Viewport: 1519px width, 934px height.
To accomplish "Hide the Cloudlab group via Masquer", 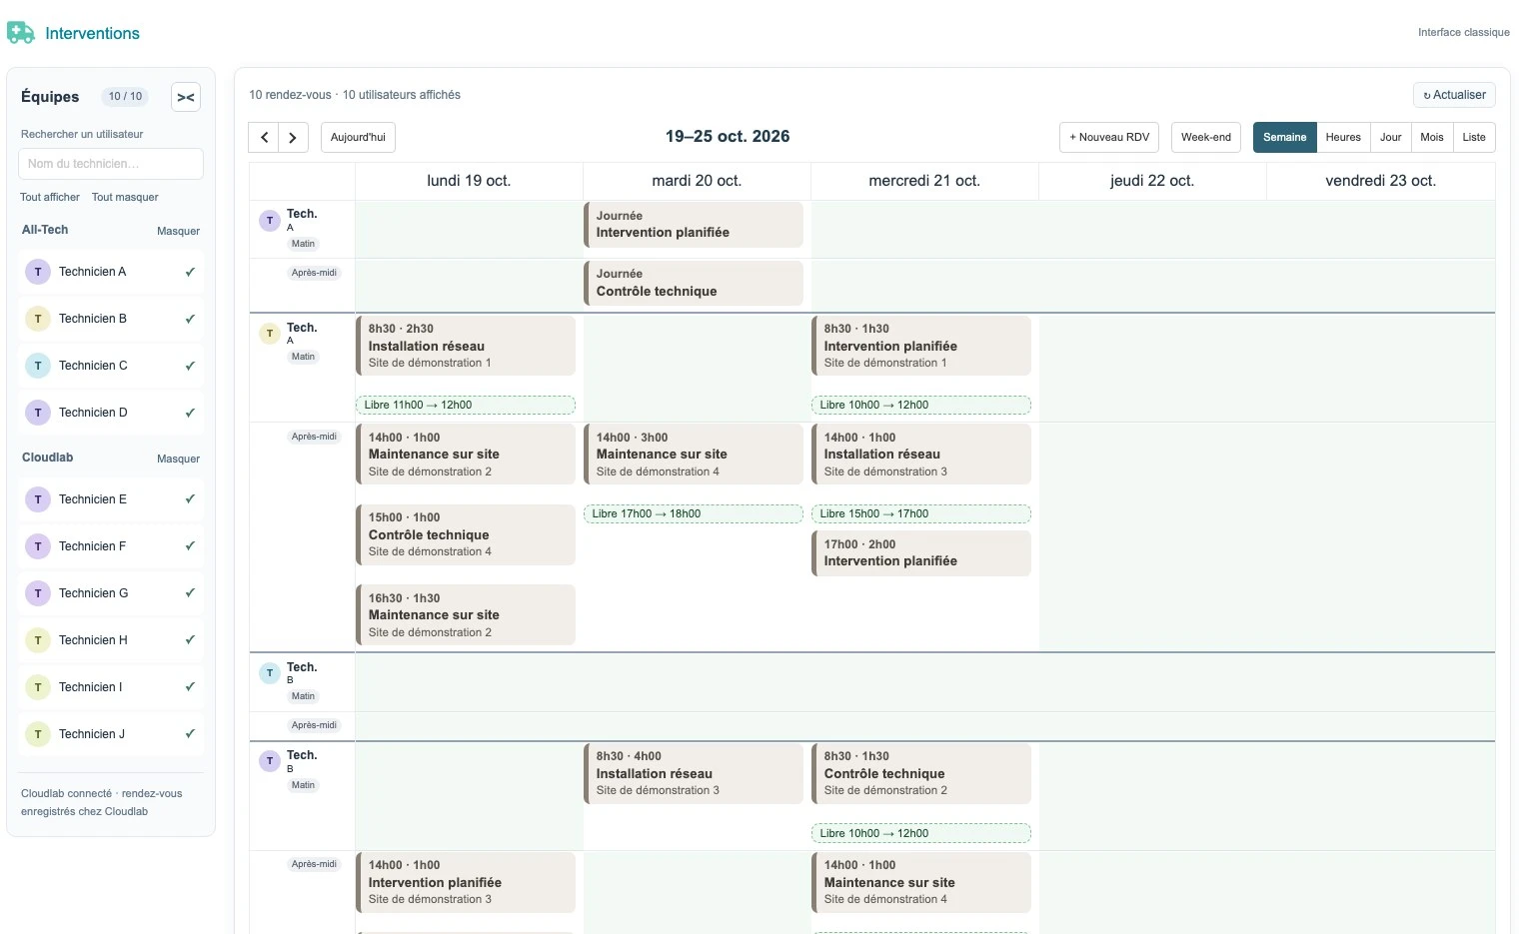I will click(x=178, y=459).
